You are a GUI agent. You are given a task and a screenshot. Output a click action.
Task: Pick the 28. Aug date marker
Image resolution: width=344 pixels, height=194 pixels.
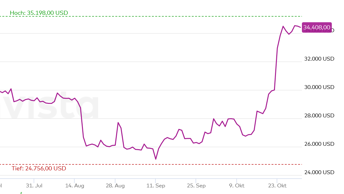115,185
